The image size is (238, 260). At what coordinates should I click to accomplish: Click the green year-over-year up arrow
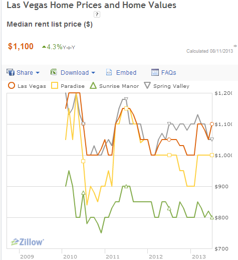coord(44,47)
